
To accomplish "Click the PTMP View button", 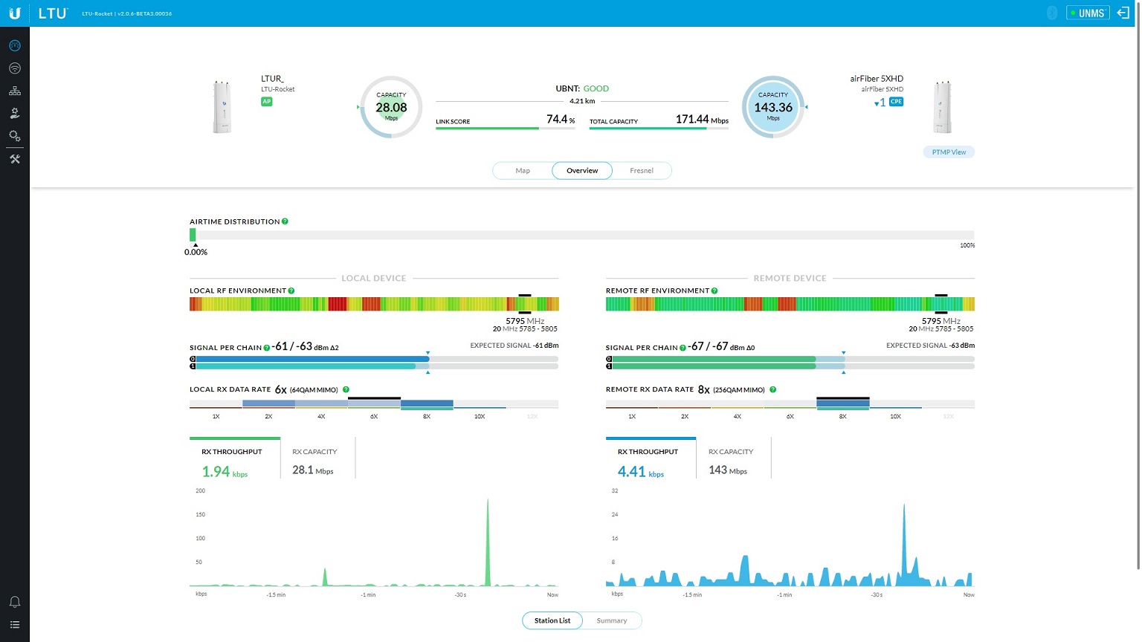I will click(949, 152).
